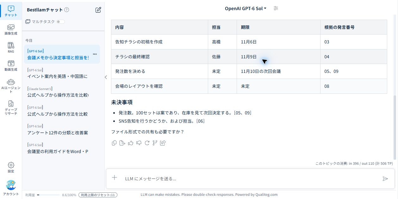This screenshot has width=398, height=199.
Task: Click the このトピックの消費 token counter
Action: [x=354, y=164]
